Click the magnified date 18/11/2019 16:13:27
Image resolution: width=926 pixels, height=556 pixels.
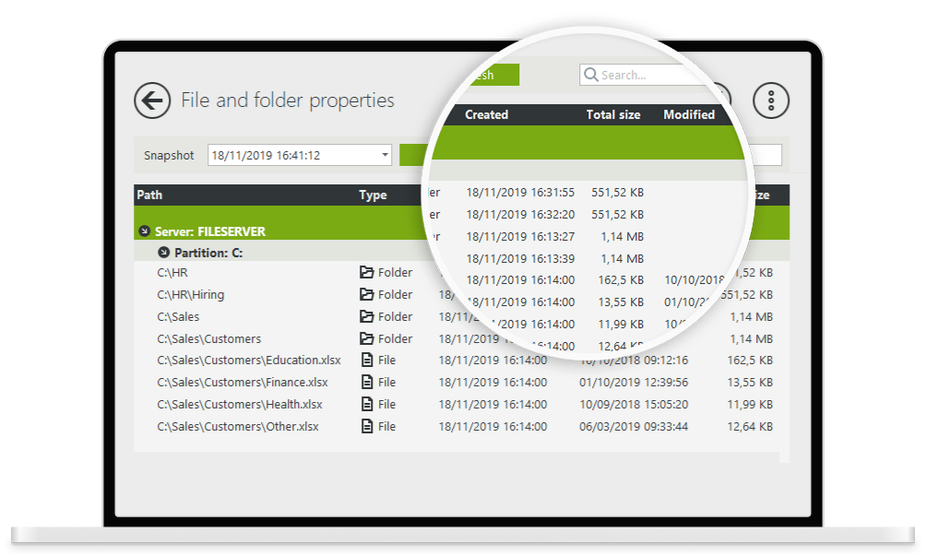coord(520,237)
